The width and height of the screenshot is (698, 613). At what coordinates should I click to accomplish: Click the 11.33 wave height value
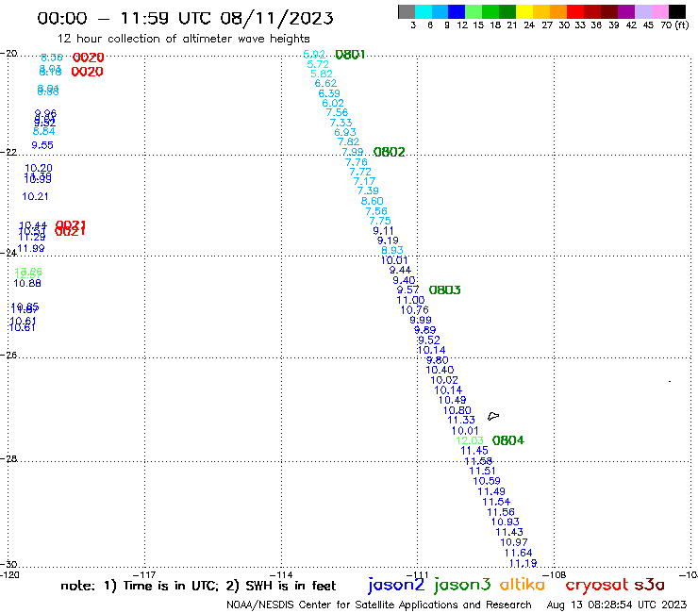click(x=461, y=421)
